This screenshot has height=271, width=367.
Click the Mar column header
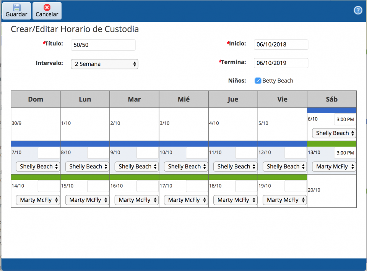click(x=134, y=99)
